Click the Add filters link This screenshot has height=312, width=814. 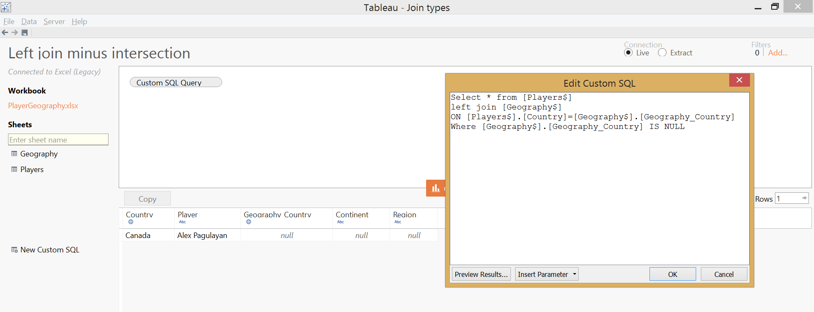click(x=778, y=53)
